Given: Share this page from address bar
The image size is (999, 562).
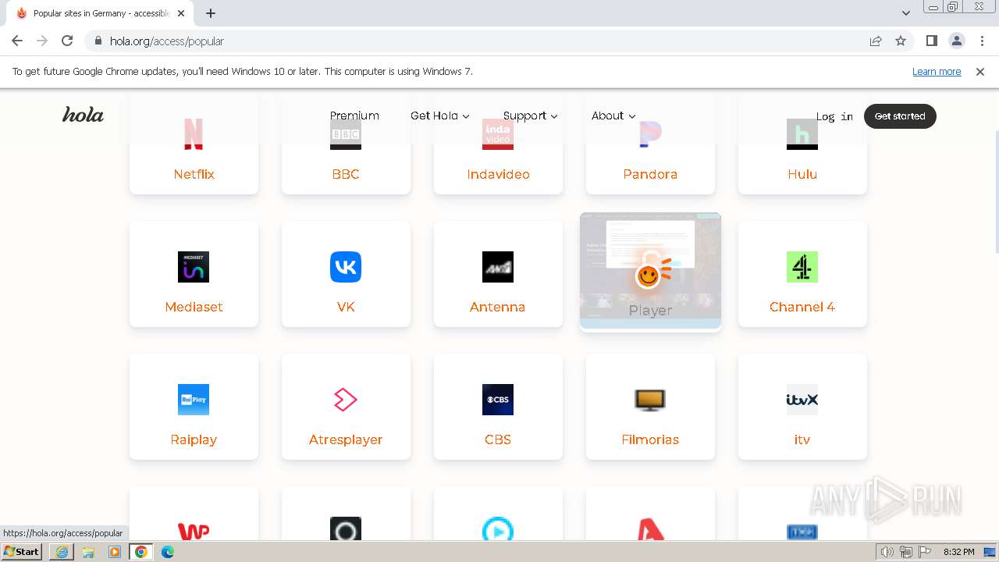Looking at the screenshot, I should 876,41.
